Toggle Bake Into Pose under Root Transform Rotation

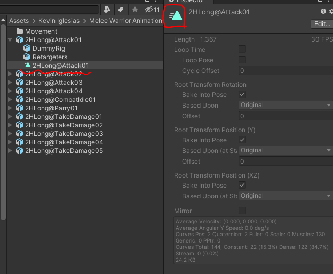coord(242,94)
